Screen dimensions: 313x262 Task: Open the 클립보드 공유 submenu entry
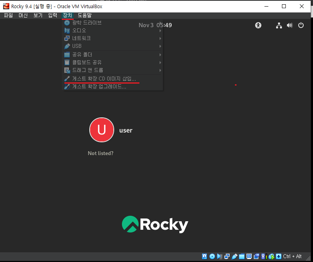point(113,63)
